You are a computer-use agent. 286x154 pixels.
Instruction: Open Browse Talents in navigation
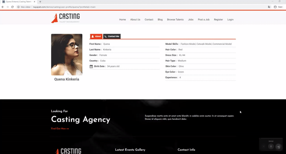point(175,19)
